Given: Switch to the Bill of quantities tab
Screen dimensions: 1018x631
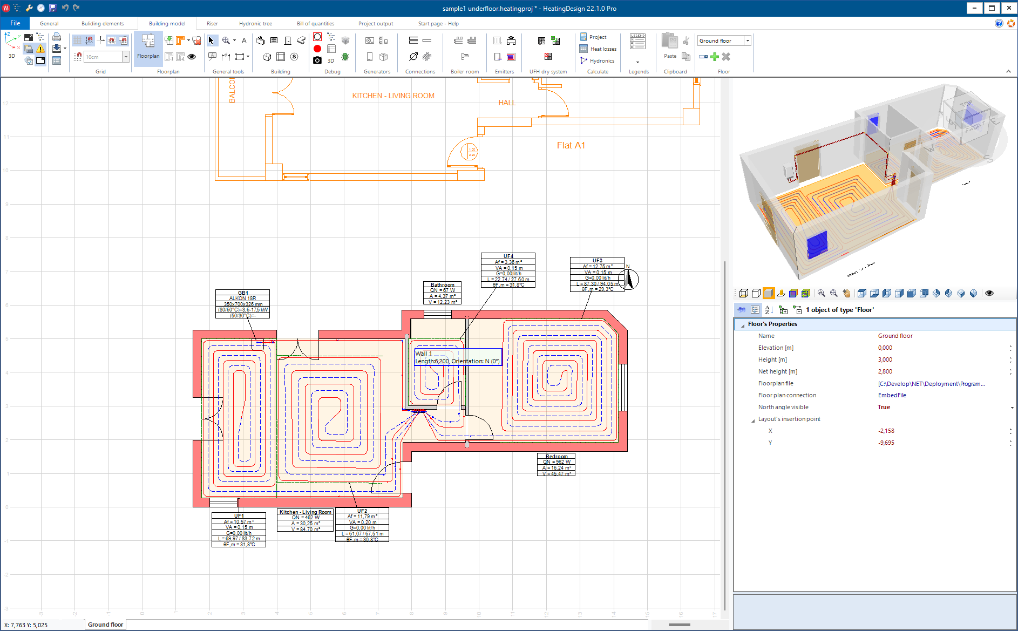Looking at the screenshot, I should click(x=315, y=23).
